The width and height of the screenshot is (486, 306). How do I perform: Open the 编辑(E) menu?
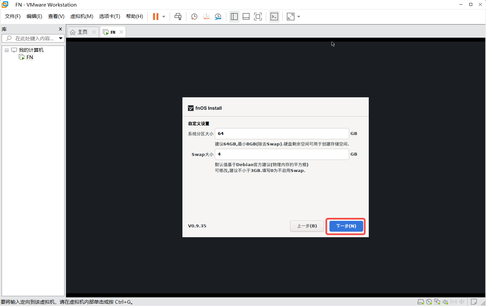pyautogui.click(x=34, y=16)
